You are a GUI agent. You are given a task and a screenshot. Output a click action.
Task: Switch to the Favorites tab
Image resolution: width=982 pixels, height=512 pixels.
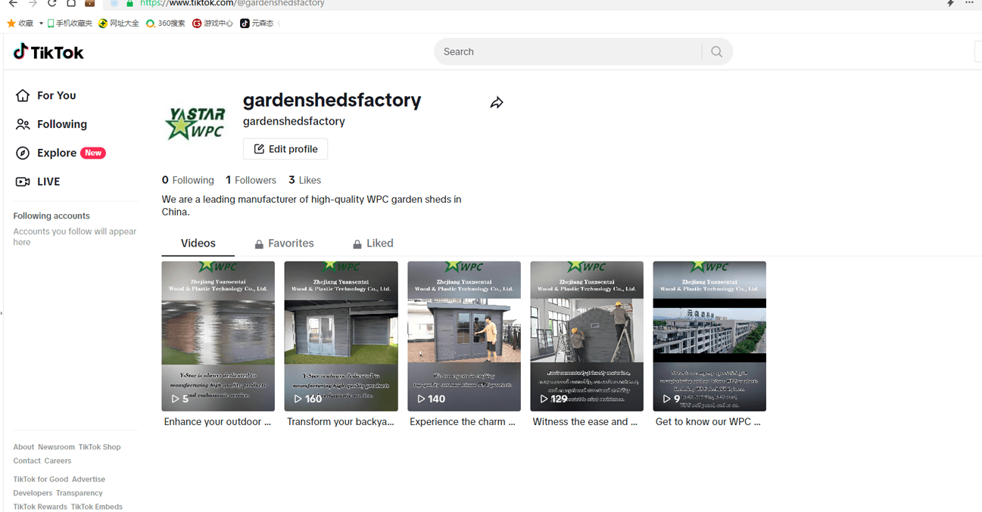(284, 244)
